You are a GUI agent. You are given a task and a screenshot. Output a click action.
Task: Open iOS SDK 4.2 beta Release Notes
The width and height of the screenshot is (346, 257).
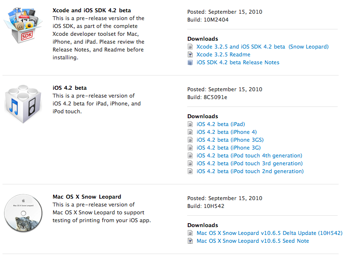pos(238,62)
